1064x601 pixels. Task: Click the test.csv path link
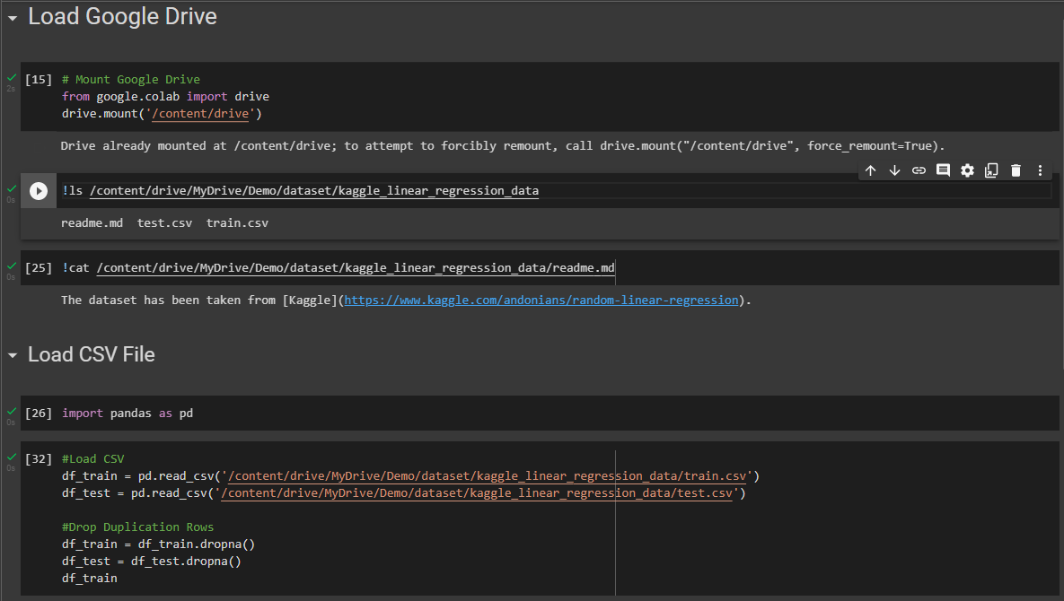485,492
